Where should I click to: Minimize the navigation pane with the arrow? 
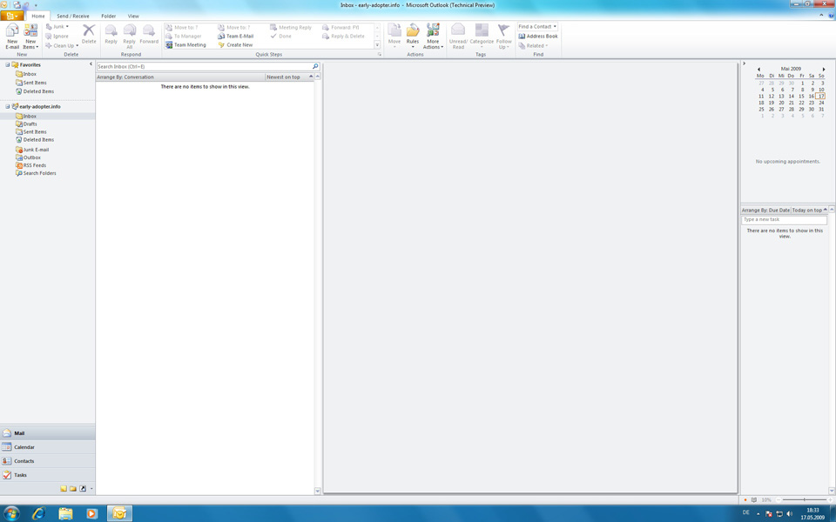pyautogui.click(x=91, y=64)
